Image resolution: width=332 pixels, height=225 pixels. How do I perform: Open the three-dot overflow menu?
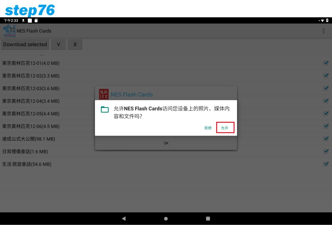click(x=324, y=31)
